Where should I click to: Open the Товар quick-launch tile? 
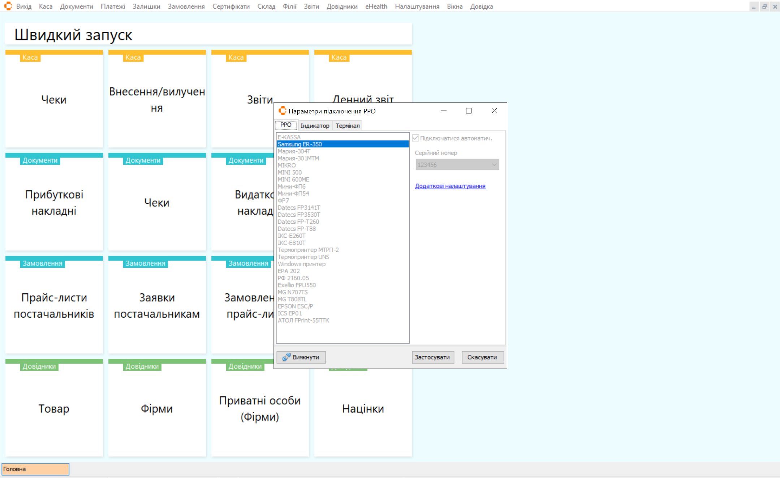tap(54, 408)
